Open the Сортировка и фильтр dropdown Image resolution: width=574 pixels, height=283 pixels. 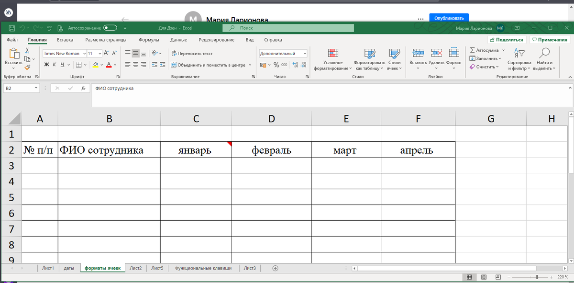tap(519, 59)
